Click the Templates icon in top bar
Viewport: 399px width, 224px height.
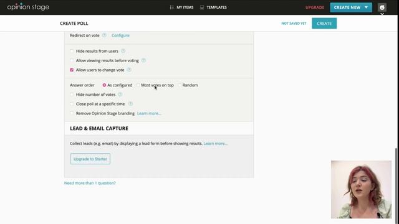tap(202, 7)
